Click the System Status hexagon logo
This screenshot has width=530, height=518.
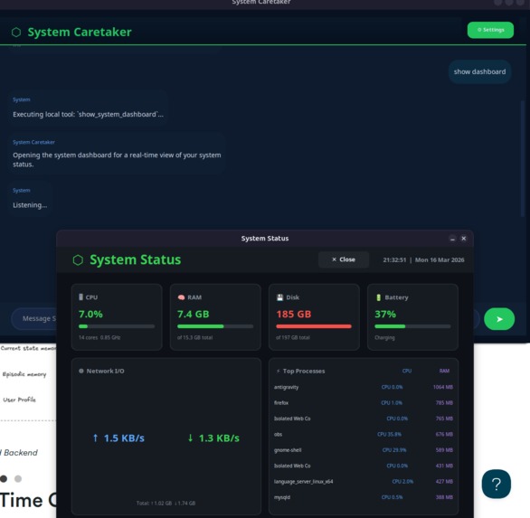78,259
